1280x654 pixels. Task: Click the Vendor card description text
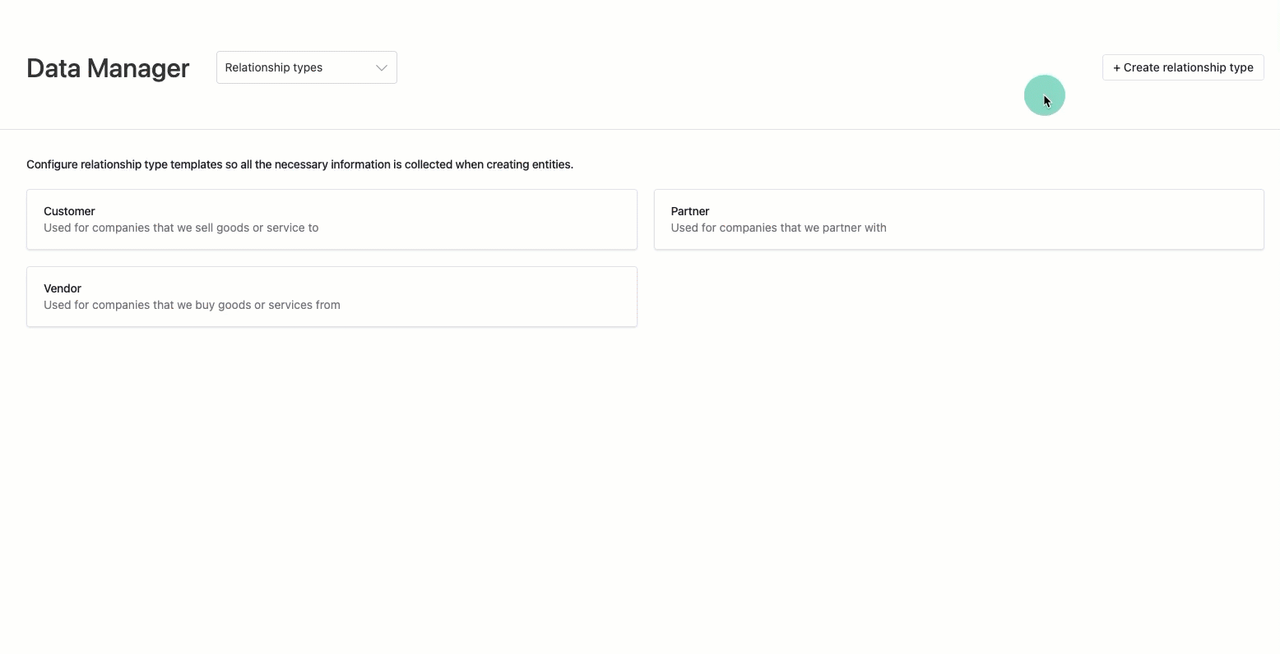pos(192,305)
